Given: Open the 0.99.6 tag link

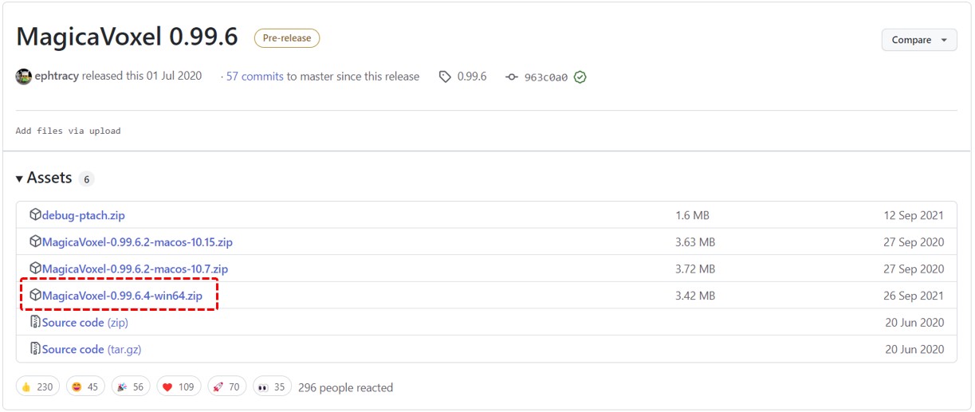Looking at the screenshot, I should coord(472,77).
